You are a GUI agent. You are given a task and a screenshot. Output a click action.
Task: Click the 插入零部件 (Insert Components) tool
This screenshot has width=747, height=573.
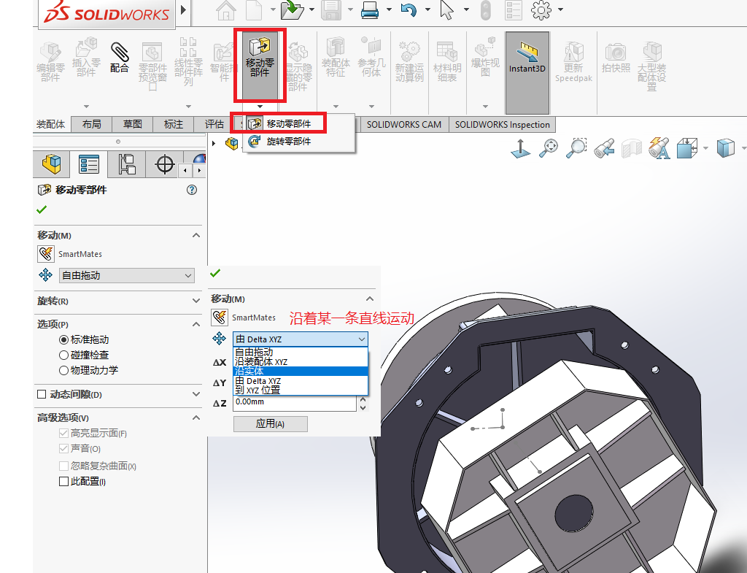[86, 58]
